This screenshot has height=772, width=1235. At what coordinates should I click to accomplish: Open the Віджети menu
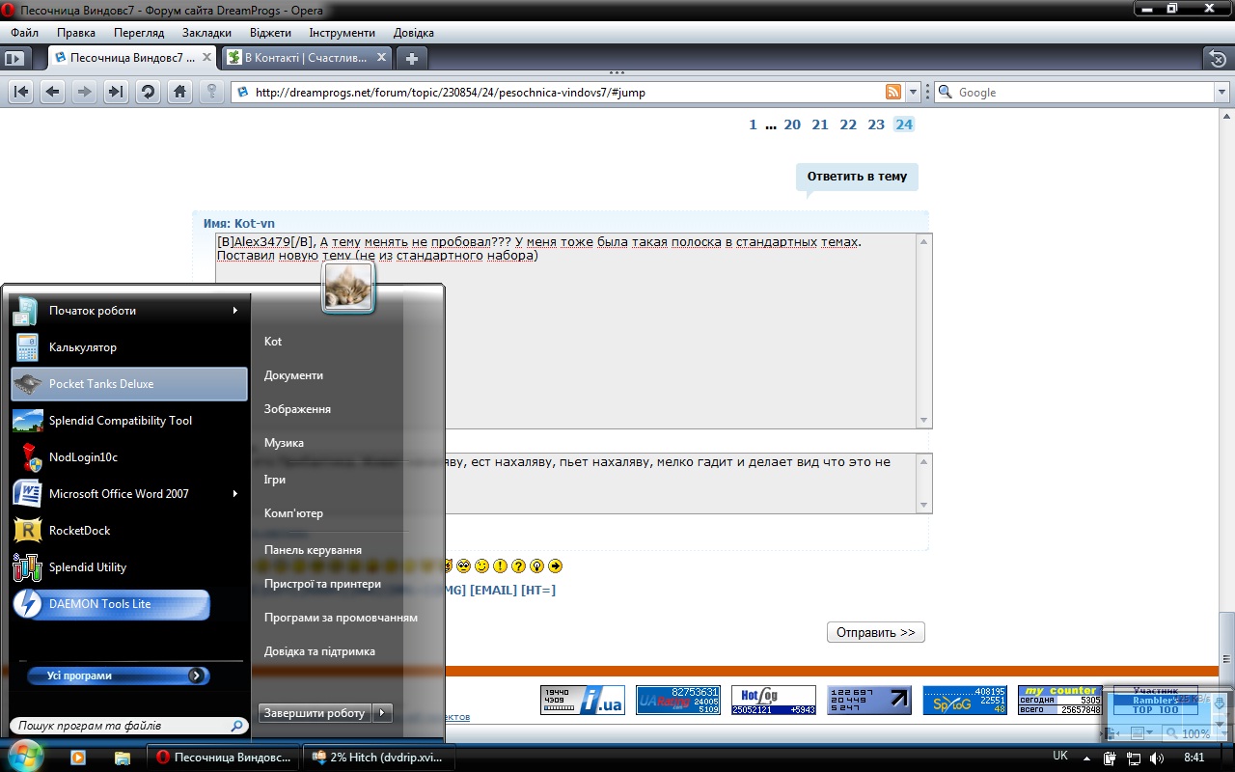point(270,33)
